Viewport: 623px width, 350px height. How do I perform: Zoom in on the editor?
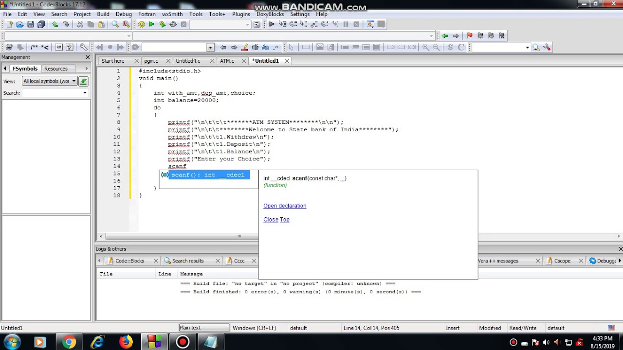[x=426, y=47]
